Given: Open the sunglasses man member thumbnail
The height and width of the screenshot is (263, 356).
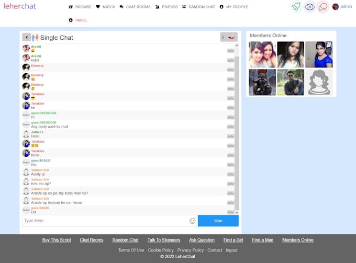Looking at the screenshot, I should click(291, 82).
